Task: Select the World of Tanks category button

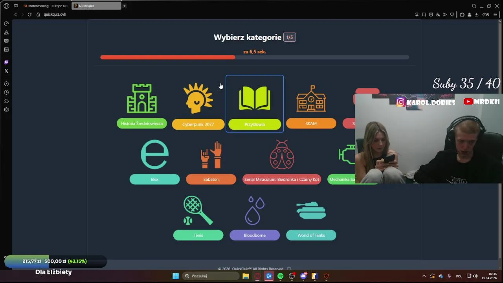Action: pyautogui.click(x=311, y=235)
